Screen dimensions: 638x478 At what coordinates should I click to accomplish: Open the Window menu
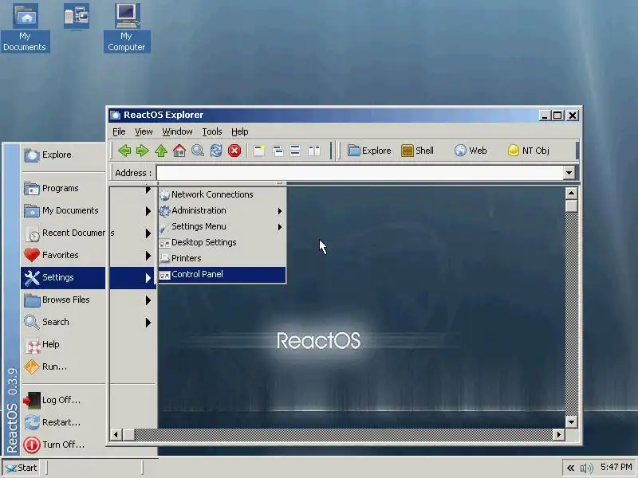pyautogui.click(x=177, y=131)
